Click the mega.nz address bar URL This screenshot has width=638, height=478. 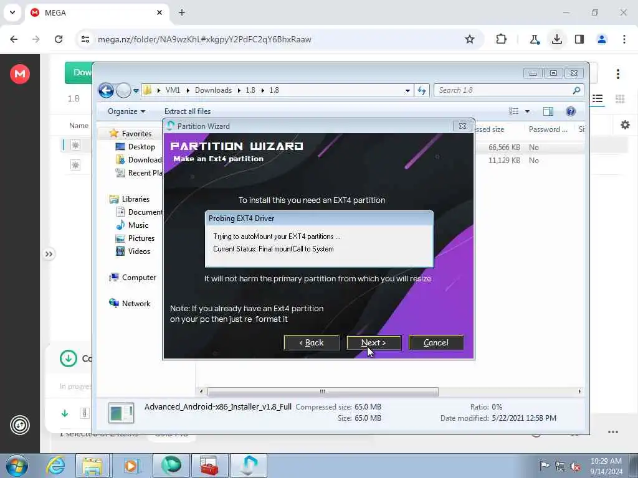204,39
